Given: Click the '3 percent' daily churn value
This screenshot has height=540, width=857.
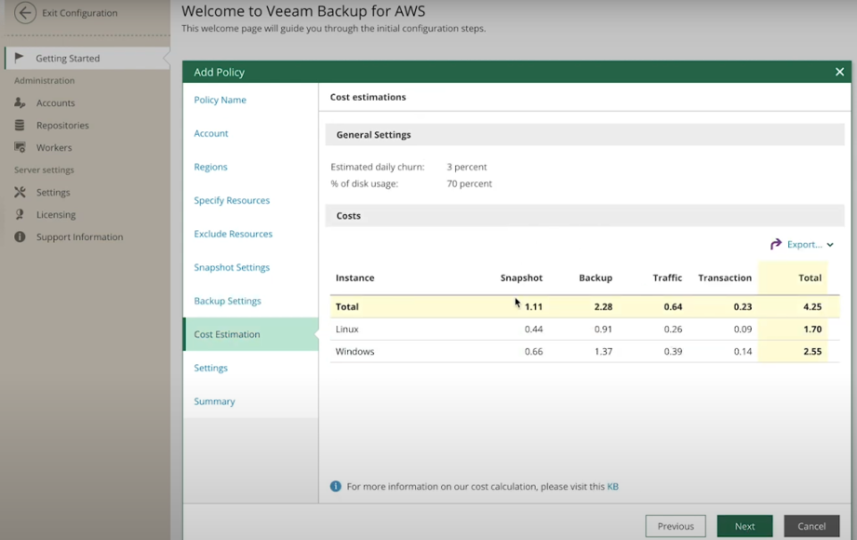Looking at the screenshot, I should pos(467,167).
